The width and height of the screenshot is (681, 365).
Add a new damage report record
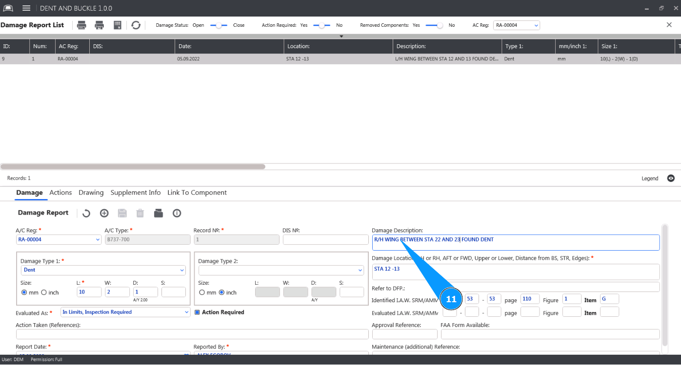pyautogui.click(x=104, y=213)
